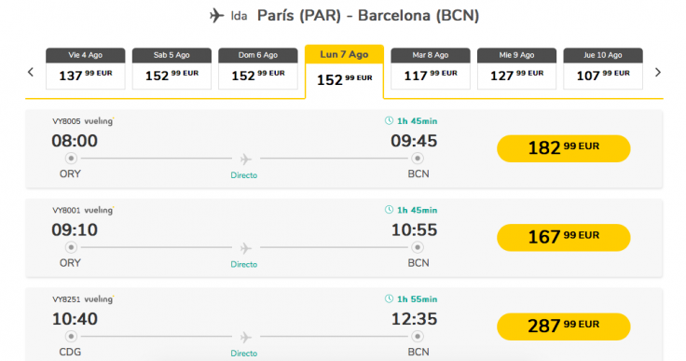
Task: Book the 287.99 EUR fare button
Action: click(564, 326)
